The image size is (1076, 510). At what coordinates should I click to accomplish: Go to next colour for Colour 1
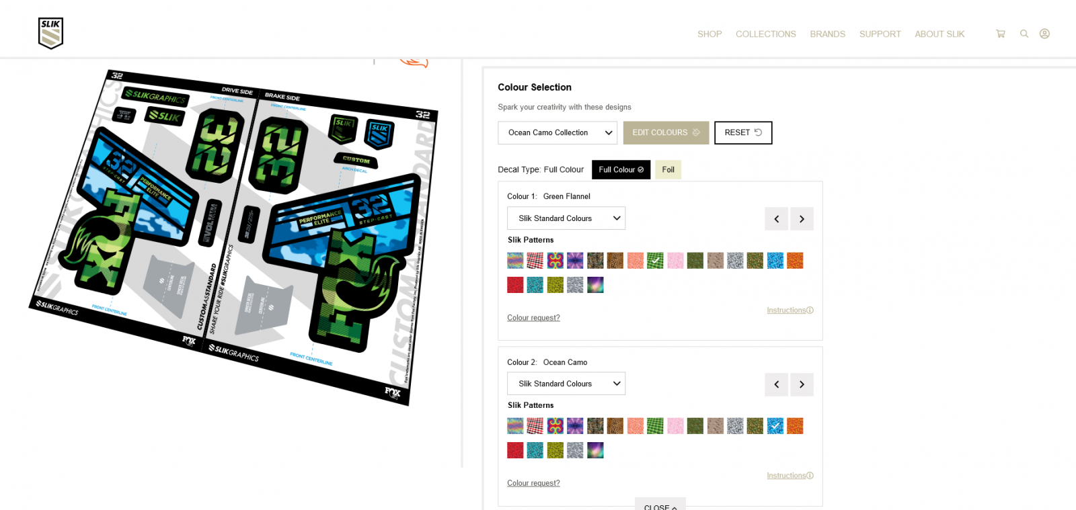click(802, 219)
